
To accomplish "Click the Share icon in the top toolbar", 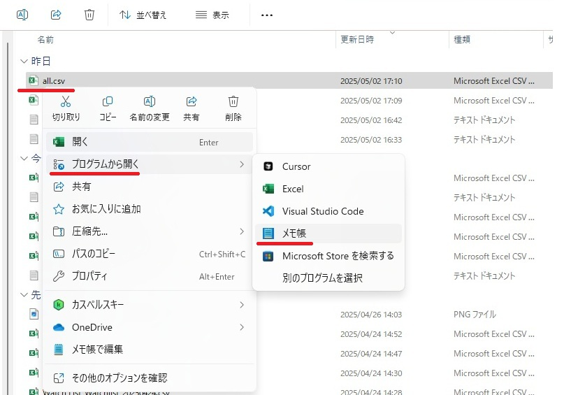I will point(56,15).
